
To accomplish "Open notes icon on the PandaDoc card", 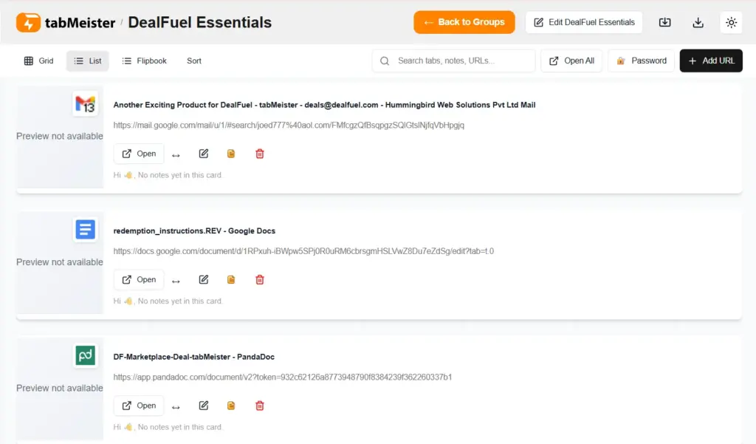I will pyautogui.click(x=231, y=406).
